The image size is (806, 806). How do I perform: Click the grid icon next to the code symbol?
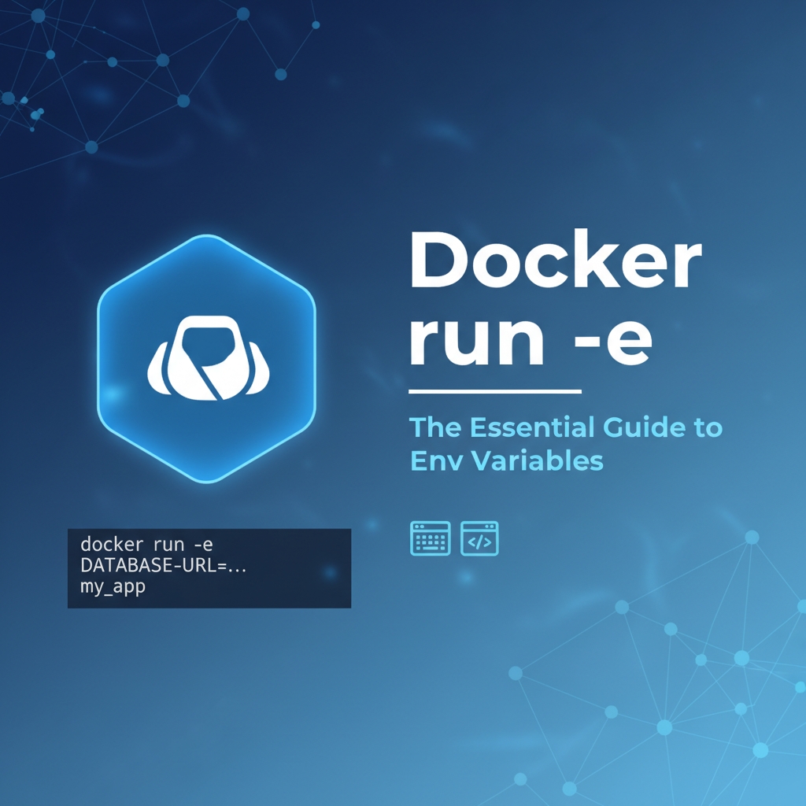430,538
